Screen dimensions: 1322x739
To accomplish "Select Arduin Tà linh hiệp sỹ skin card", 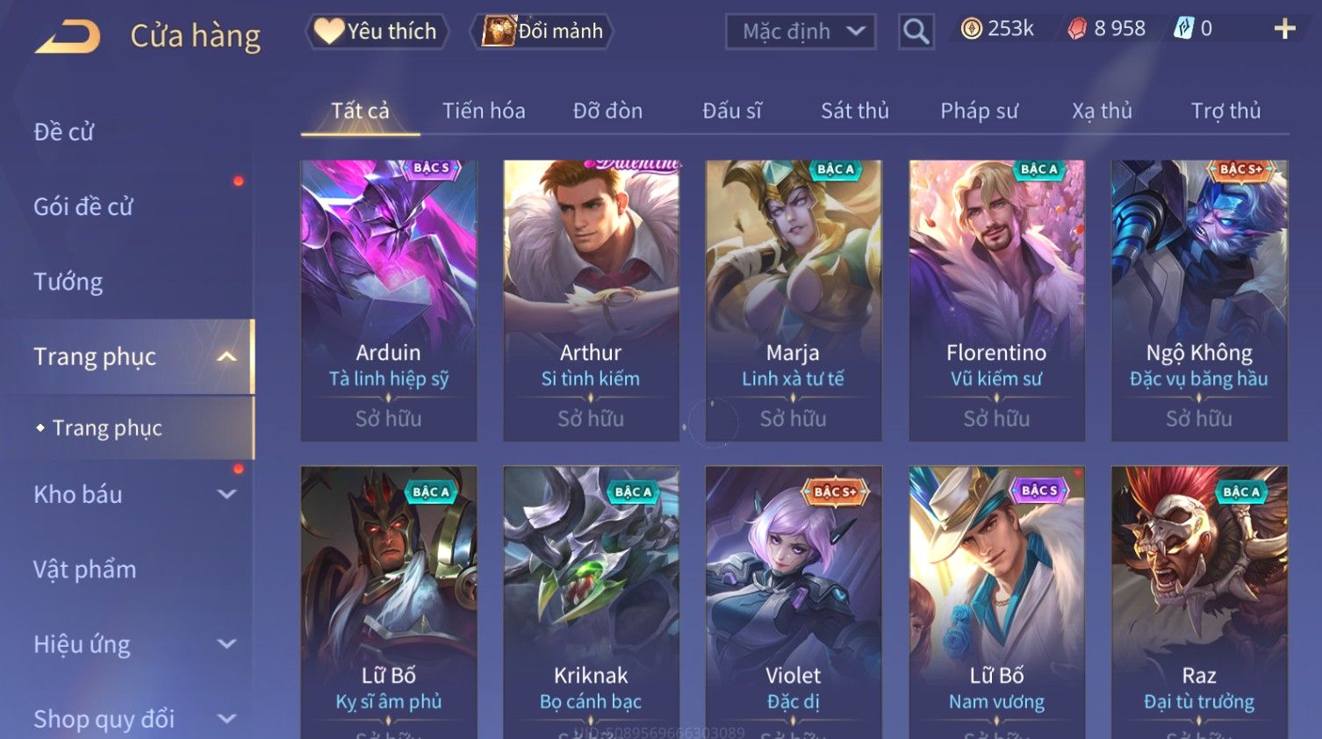I will click(x=389, y=300).
